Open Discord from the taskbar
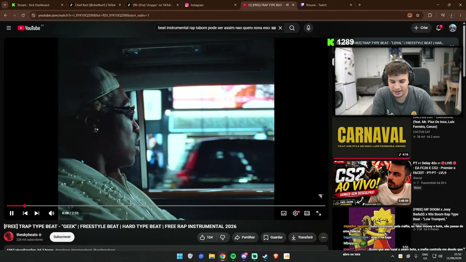 (x=244, y=256)
